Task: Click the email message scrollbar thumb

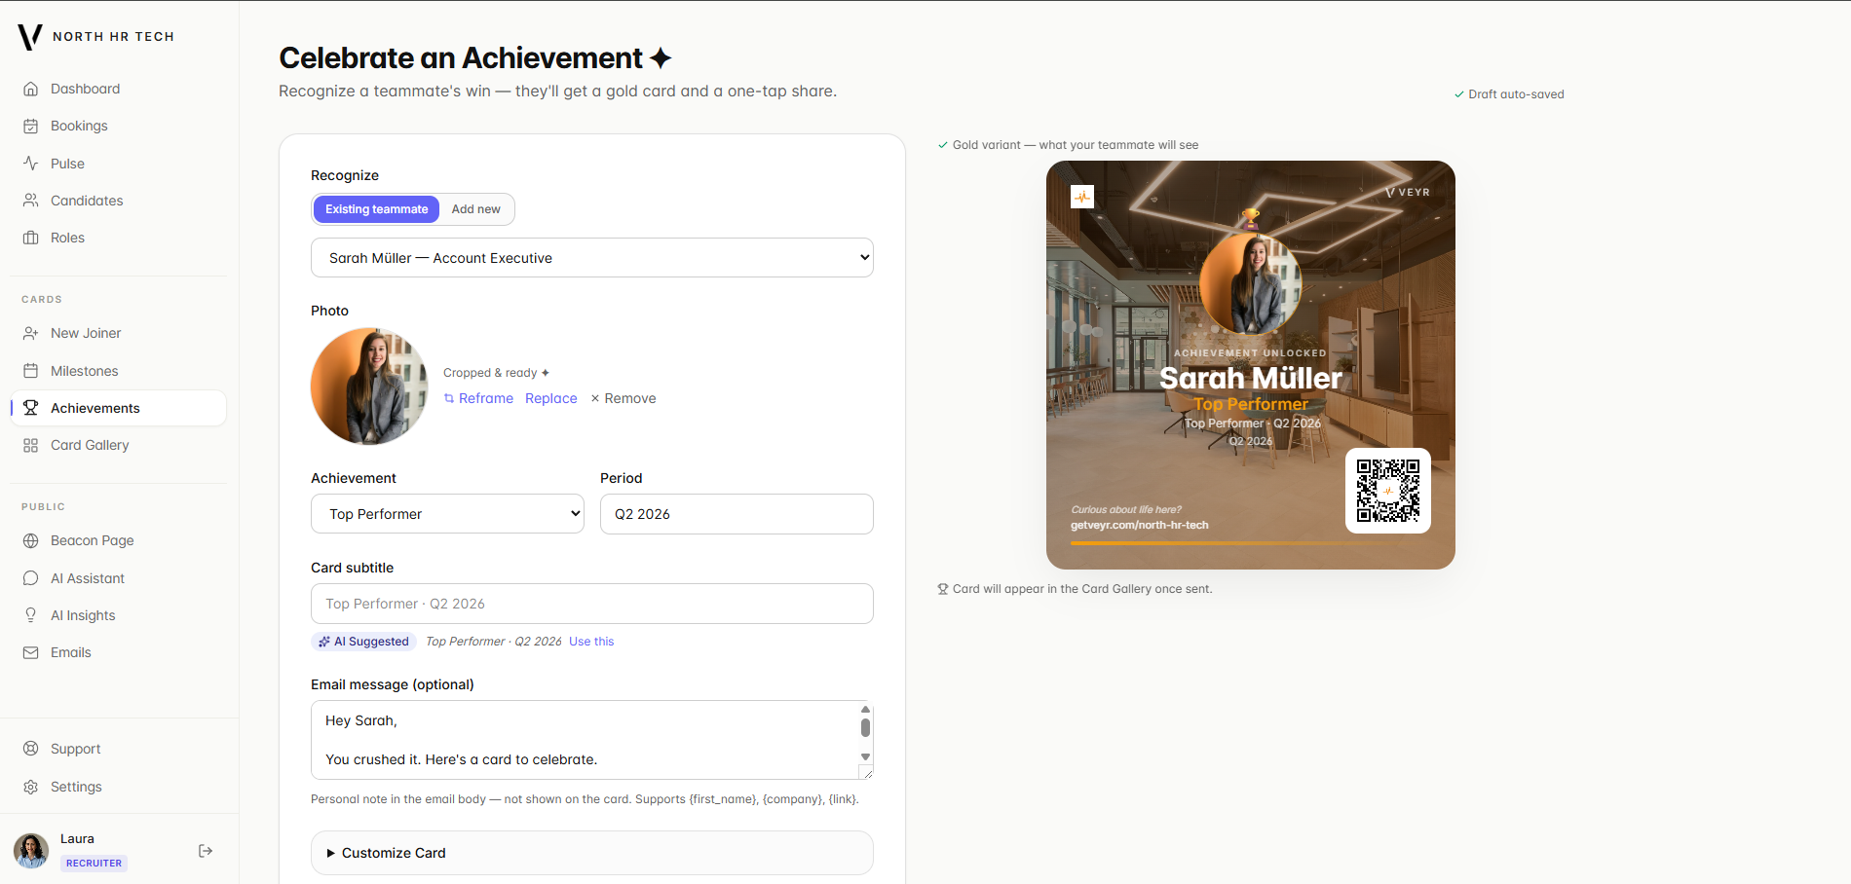Action: [x=865, y=727]
